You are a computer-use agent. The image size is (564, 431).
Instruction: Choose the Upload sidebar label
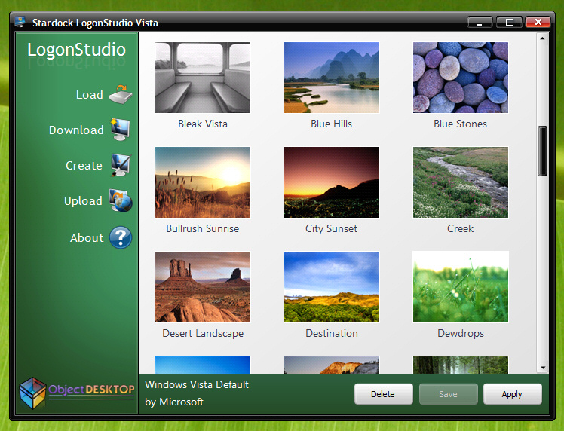[x=83, y=200]
